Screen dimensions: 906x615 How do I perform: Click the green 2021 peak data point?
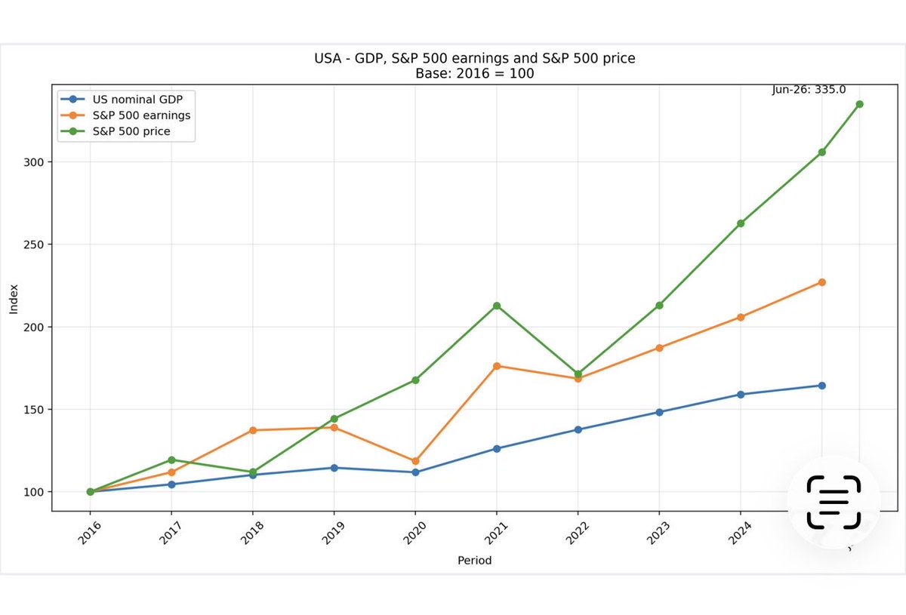(497, 306)
